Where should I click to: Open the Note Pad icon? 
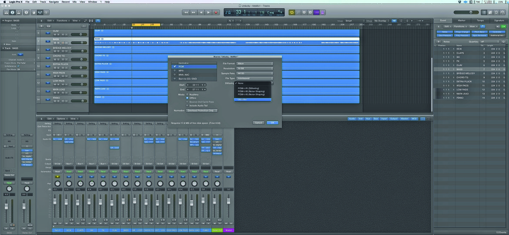click(490, 12)
